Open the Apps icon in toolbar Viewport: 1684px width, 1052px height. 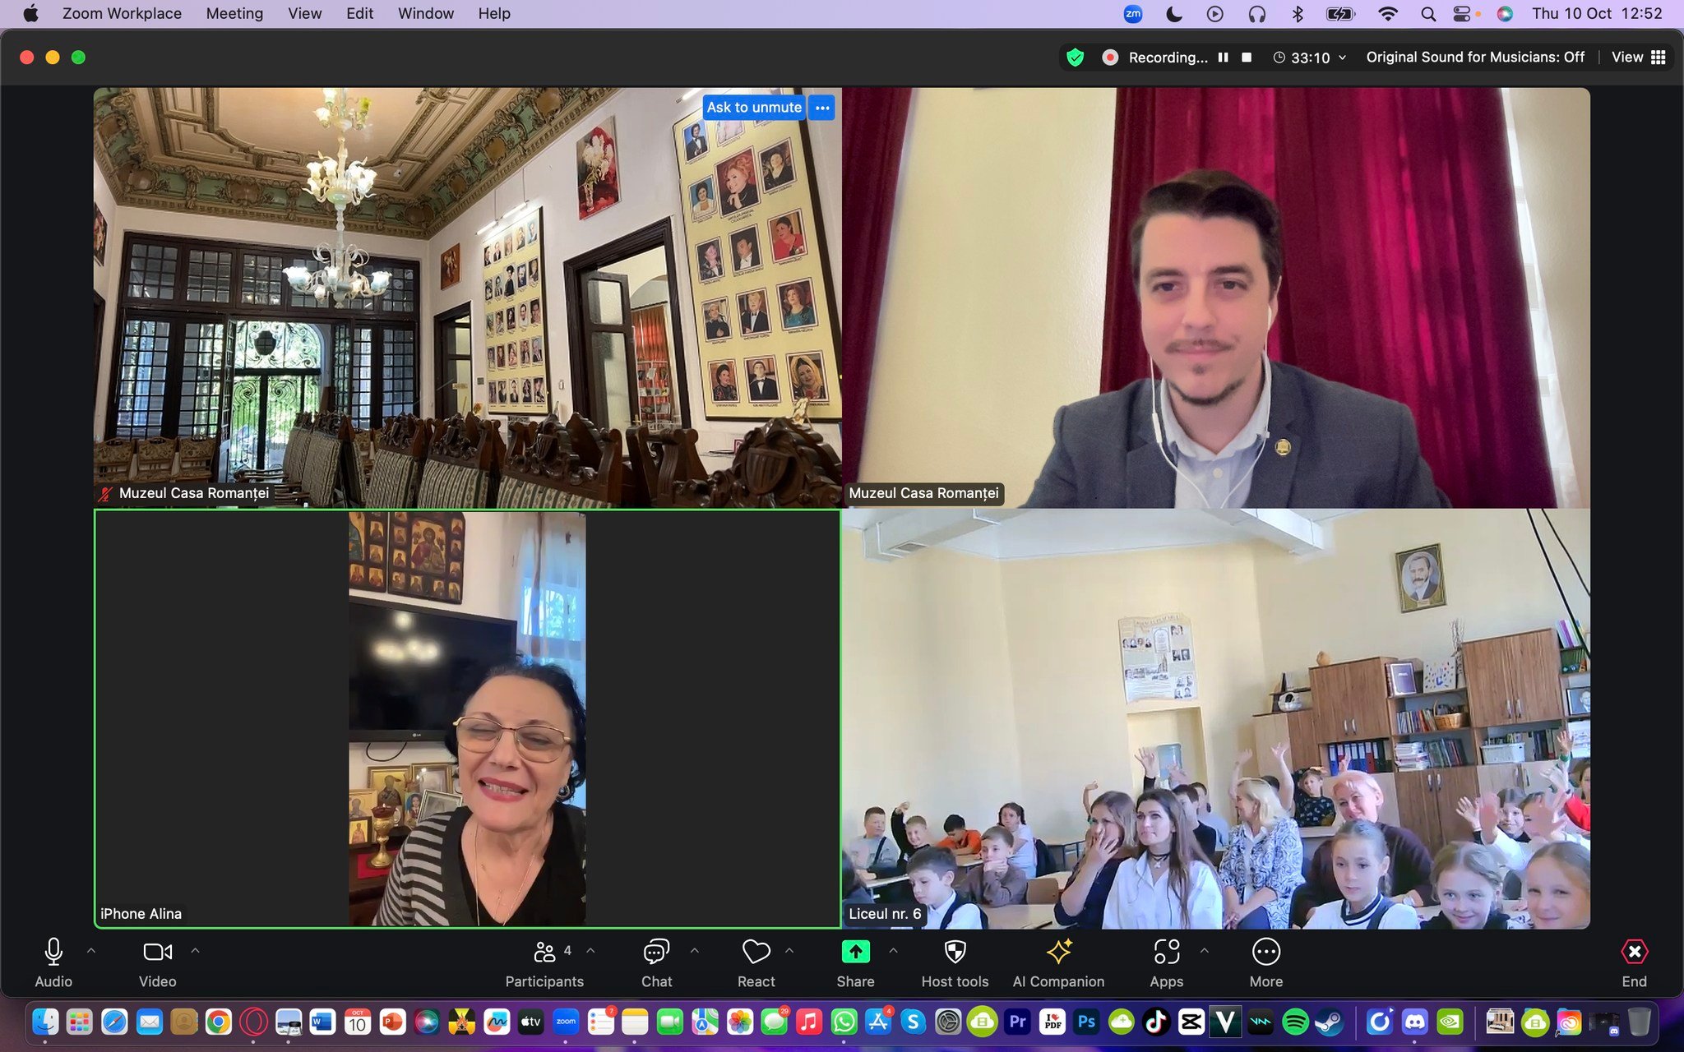pyautogui.click(x=1166, y=952)
